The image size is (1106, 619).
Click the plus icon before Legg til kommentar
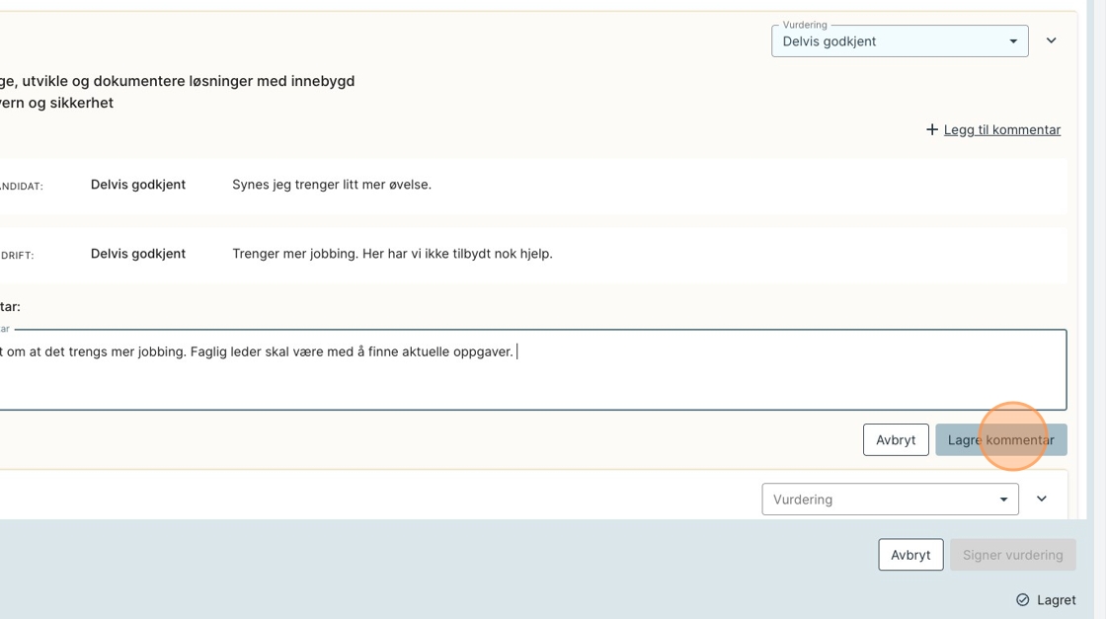(931, 129)
